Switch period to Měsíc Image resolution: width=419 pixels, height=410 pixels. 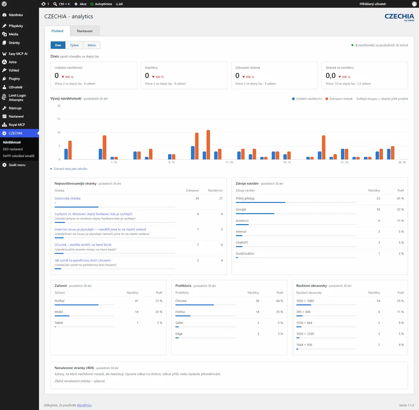pyautogui.click(x=92, y=45)
